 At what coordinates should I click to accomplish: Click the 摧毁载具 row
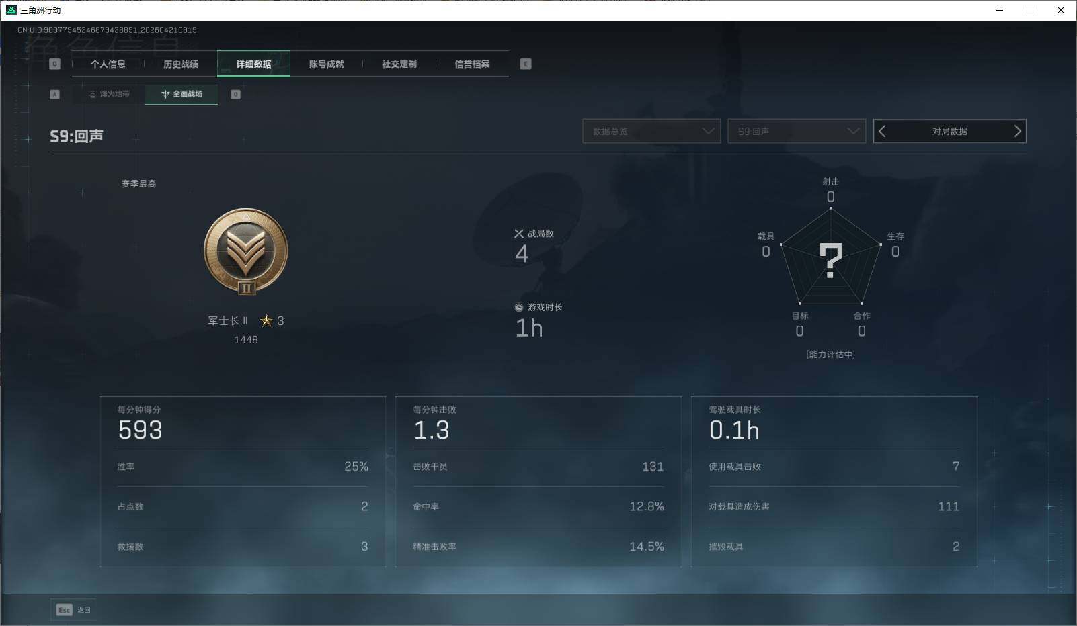pyautogui.click(x=834, y=547)
